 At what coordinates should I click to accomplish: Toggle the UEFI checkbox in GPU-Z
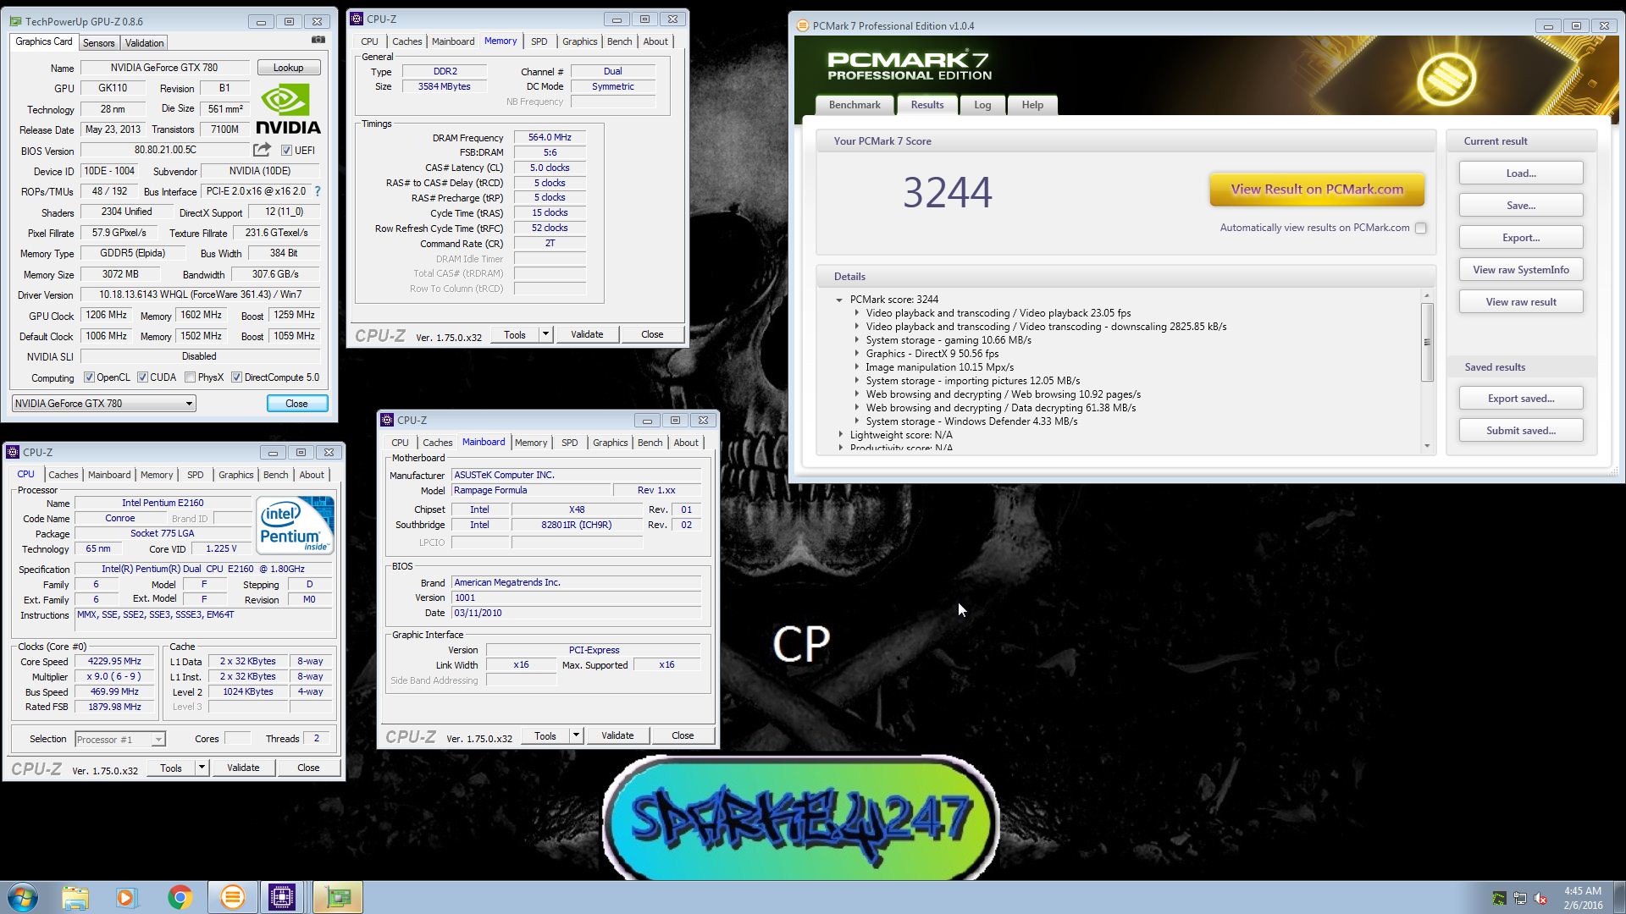coord(286,151)
